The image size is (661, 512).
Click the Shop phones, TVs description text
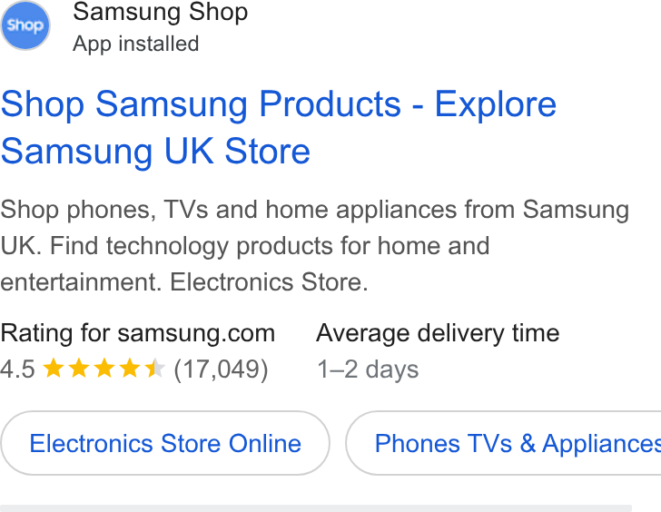[314, 245]
